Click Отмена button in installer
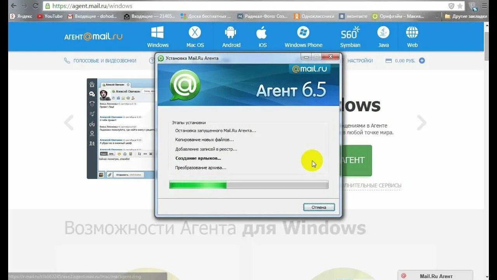 click(319, 207)
